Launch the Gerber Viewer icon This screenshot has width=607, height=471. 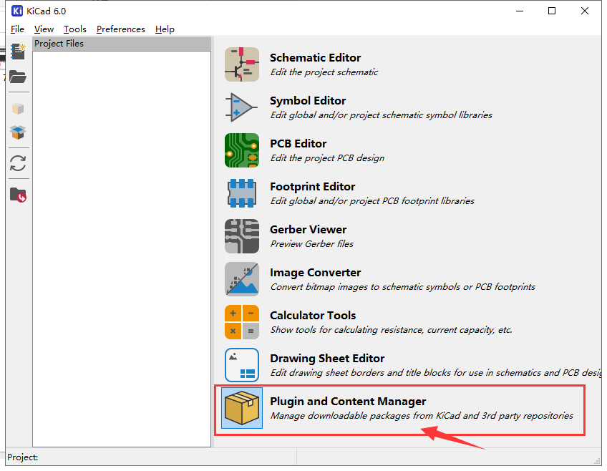[242, 236]
